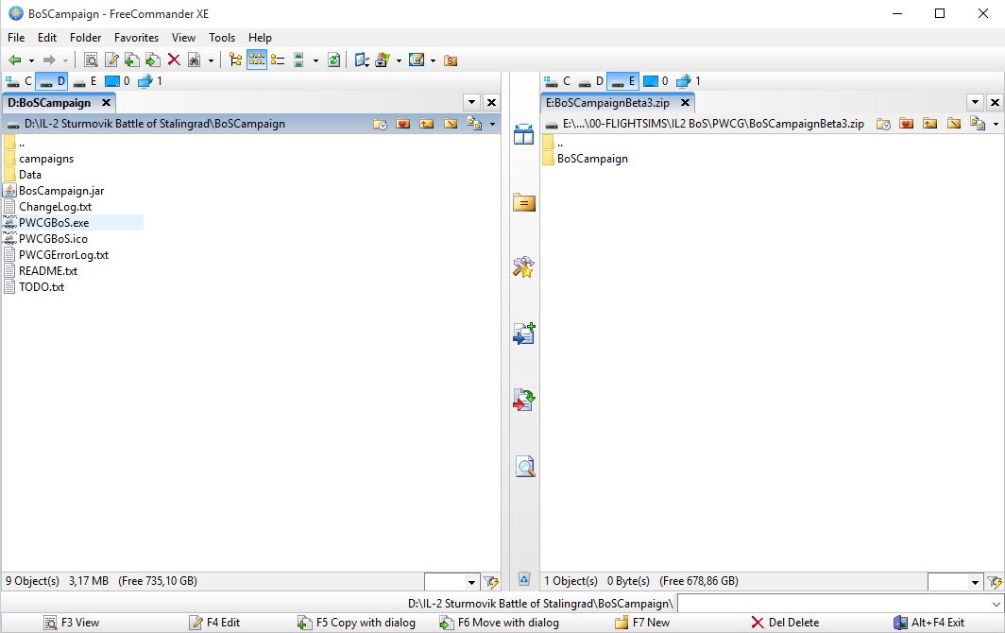The image size is (1005, 633).
Task: Click the recycle bin icon in splitter
Action: coord(523,579)
